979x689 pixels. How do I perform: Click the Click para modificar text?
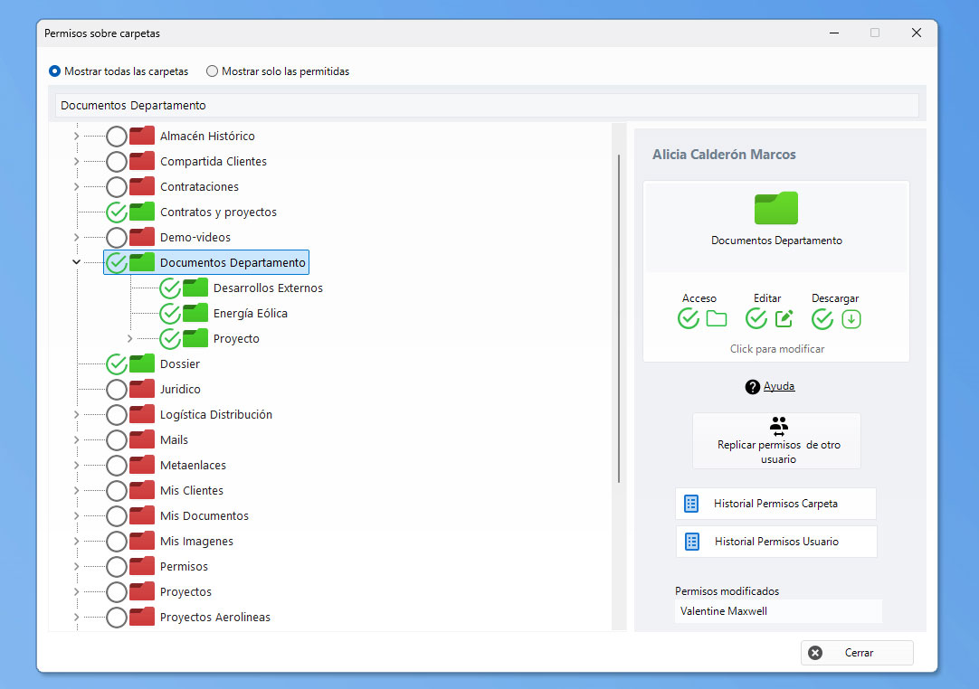click(776, 349)
